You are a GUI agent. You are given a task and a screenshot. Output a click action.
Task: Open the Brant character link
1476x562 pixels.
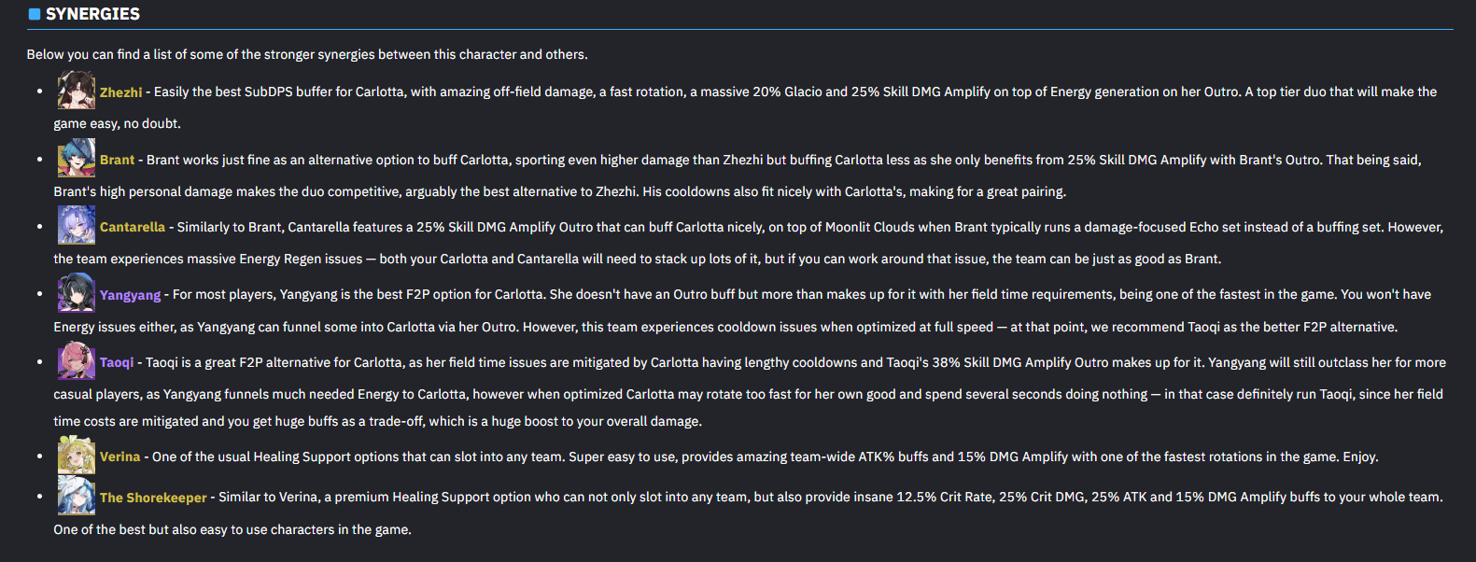[117, 160]
